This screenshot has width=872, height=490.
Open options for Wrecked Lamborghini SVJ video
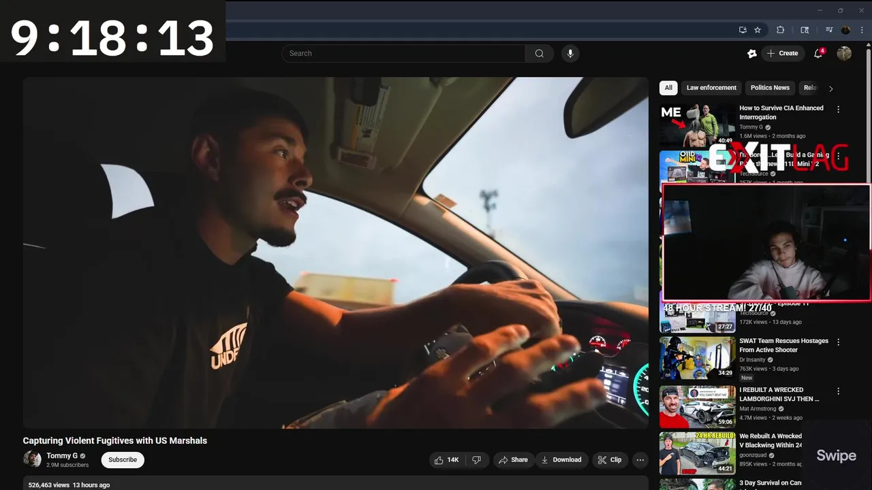pyautogui.click(x=838, y=391)
